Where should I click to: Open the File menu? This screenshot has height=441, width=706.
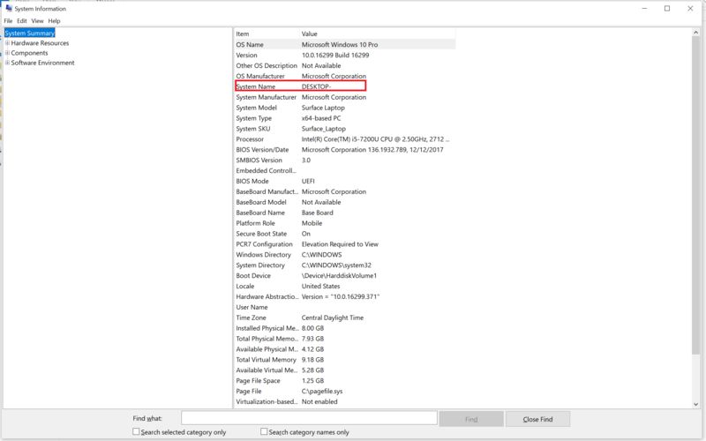coord(8,20)
